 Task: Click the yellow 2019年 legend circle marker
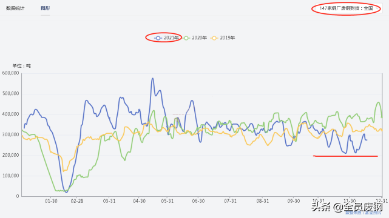pyautogui.click(x=214, y=38)
